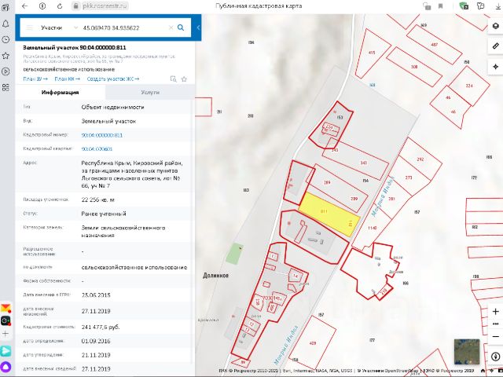Zoom in the map with plus button

[x=495, y=312]
